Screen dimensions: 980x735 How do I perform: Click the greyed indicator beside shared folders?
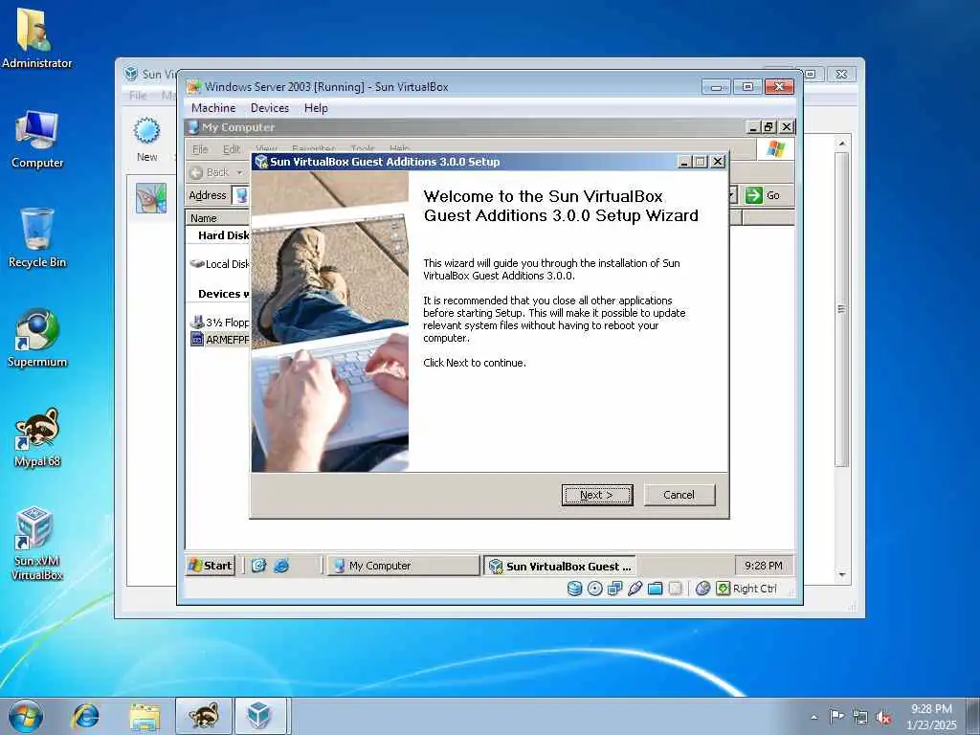point(675,589)
